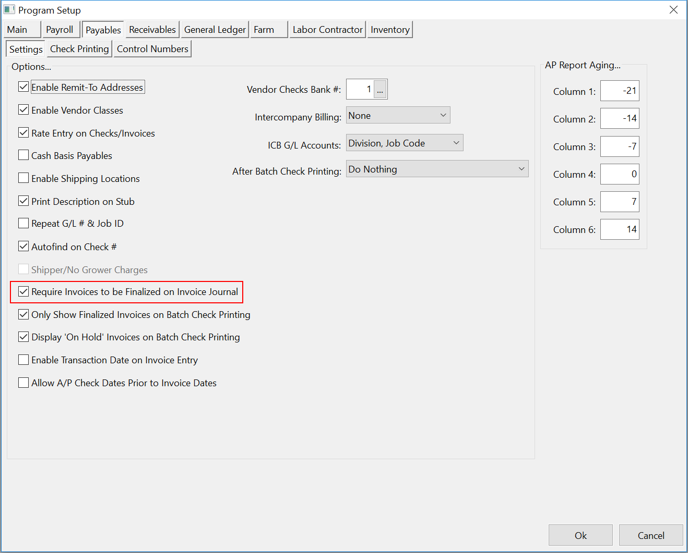Edit AP Aging Column 1 value
Screen dimensions: 688x553
click(620, 91)
